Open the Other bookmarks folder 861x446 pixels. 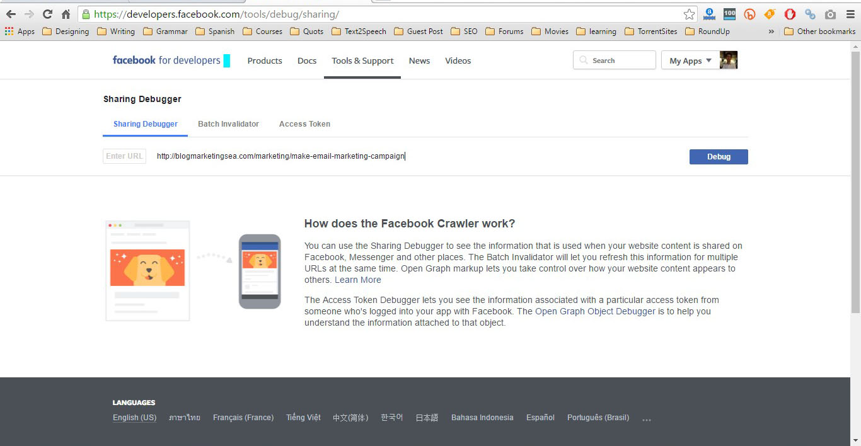(x=819, y=31)
